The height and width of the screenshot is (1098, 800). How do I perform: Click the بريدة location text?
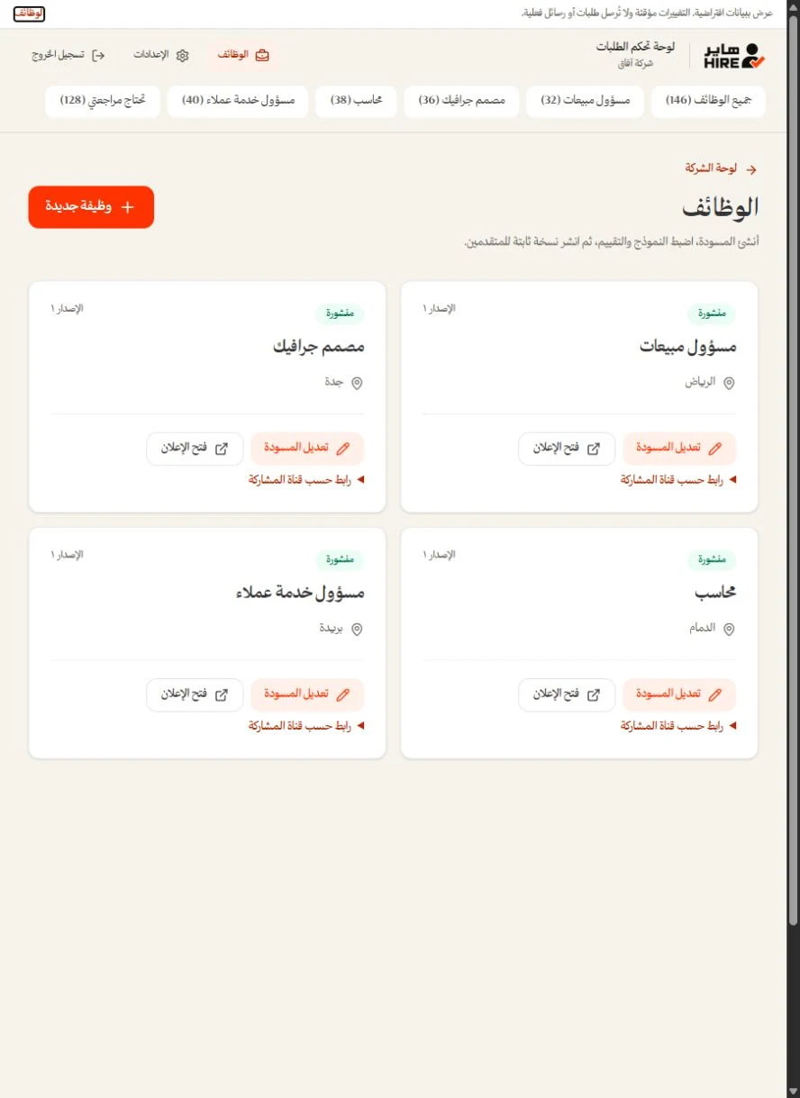tap(332, 628)
